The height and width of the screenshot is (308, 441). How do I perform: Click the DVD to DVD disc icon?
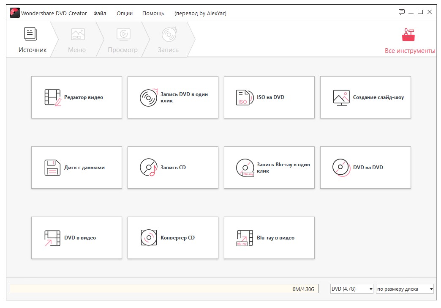pos(341,168)
